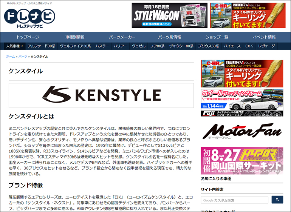The height and width of the screenshot is (212, 291).
Task: Click the ブランド特徴 section heading
Action: click(26, 185)
